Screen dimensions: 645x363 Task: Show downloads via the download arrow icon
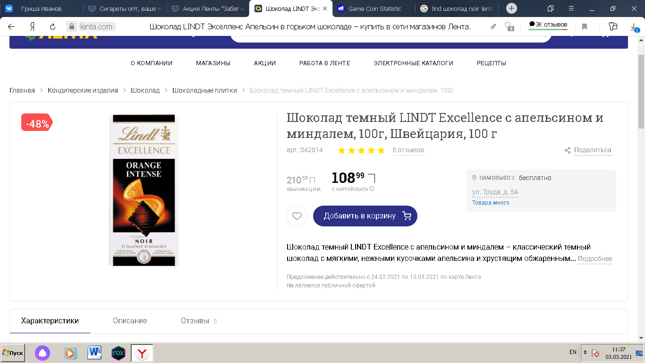pyautogui.click(x=634, y=27)
